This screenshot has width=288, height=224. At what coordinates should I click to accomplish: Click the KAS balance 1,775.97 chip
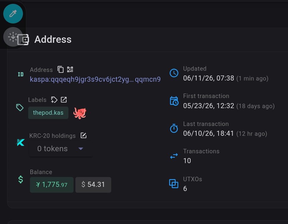click(x=52, y=184)
